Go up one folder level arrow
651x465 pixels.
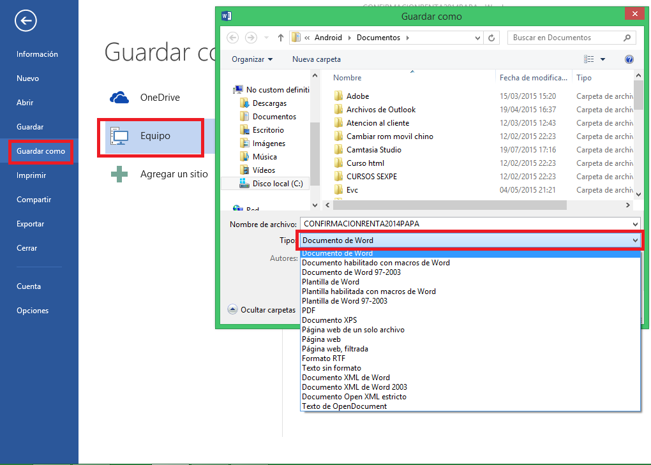pyautogui.click(x=281, y=38)
